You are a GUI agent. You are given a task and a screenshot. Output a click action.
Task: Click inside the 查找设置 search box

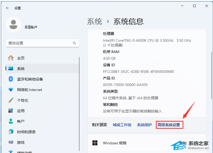pyautogui.click(x=40, y=43)
